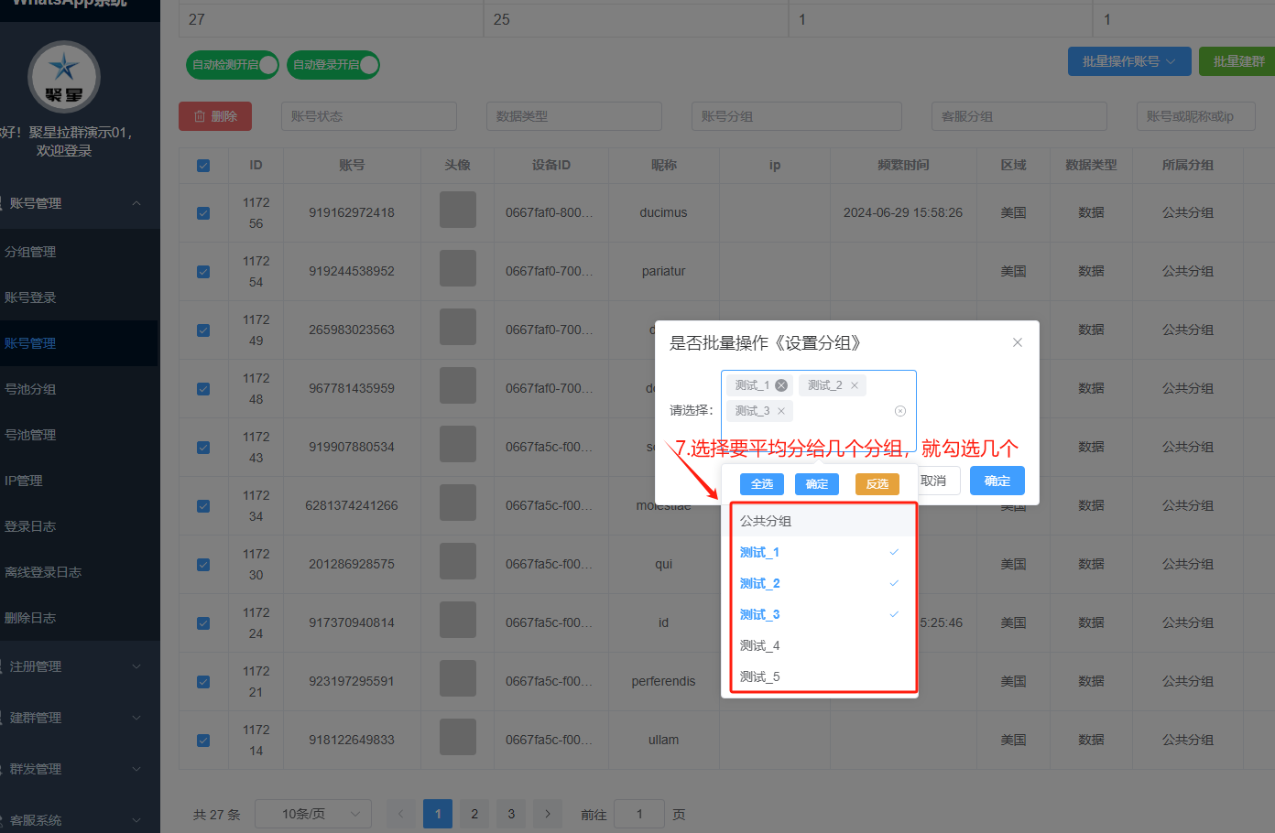Viewport: 1275px width, 833px height.
Task: Open the 批量操作账号 dropdown
Action: coord(1129,61)
